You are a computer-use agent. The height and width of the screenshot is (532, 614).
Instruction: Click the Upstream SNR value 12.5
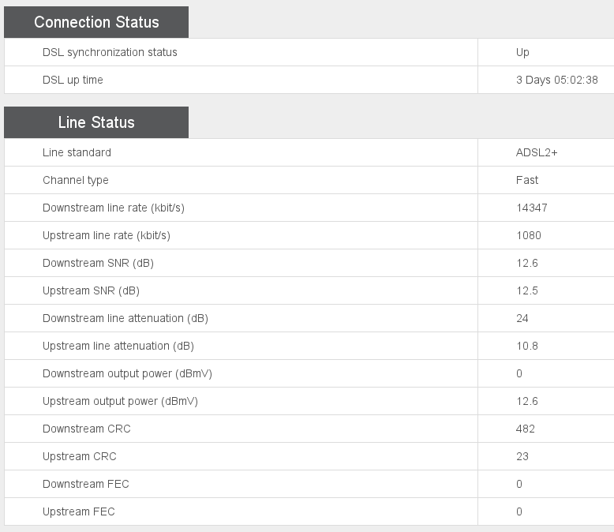pyautogui.click(x=527, y=290)
